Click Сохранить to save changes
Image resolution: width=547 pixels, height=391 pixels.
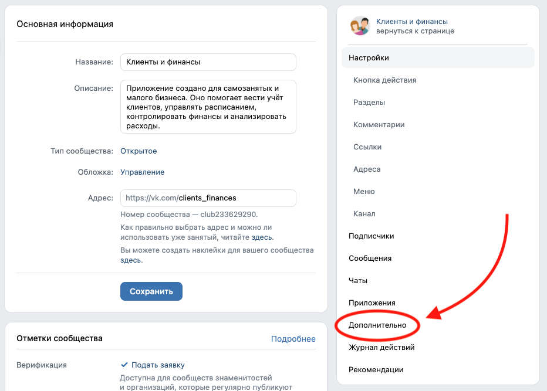pyautogui.click(x=151, y=291)
